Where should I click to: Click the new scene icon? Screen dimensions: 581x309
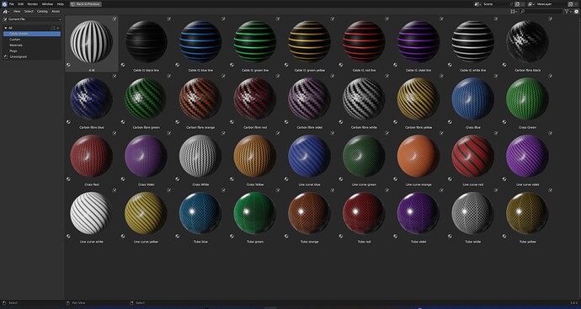point(517,4)
